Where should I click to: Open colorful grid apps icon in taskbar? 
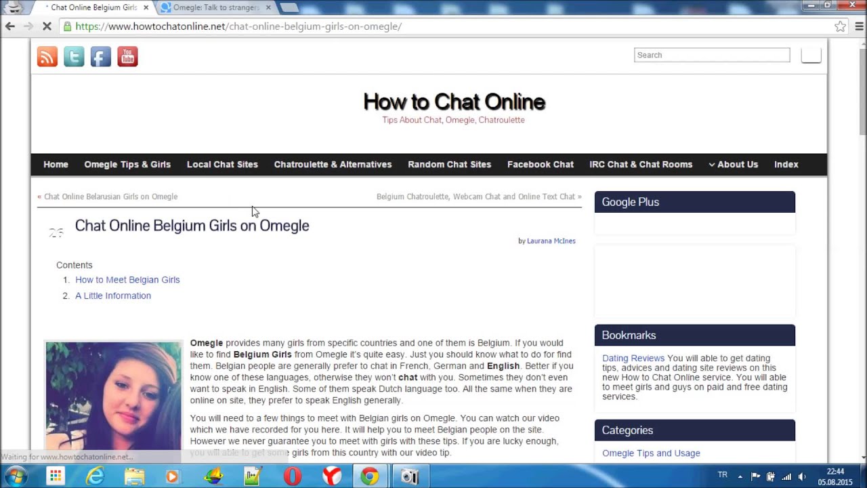tap(55, 476)
